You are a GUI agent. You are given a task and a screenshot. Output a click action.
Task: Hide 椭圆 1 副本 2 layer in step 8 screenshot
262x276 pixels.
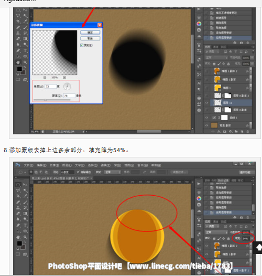[x=206, y=246]
